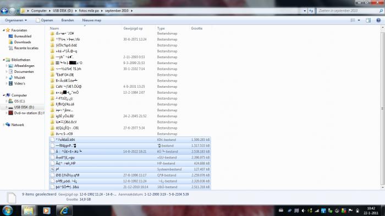Open the Organiseren dropdown menu
This screenshot has height=216, width=385.
coord(16,20)
